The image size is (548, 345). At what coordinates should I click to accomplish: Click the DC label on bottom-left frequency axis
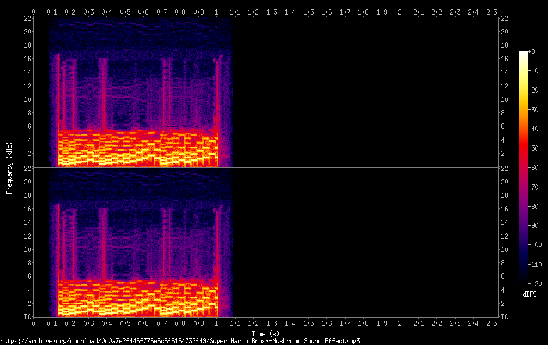click(26, 317)
